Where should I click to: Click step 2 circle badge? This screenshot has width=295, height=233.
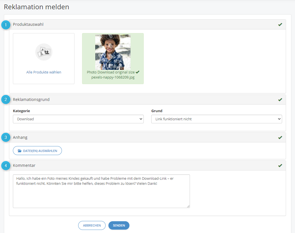pyautogui.click(x=6, y=100)
